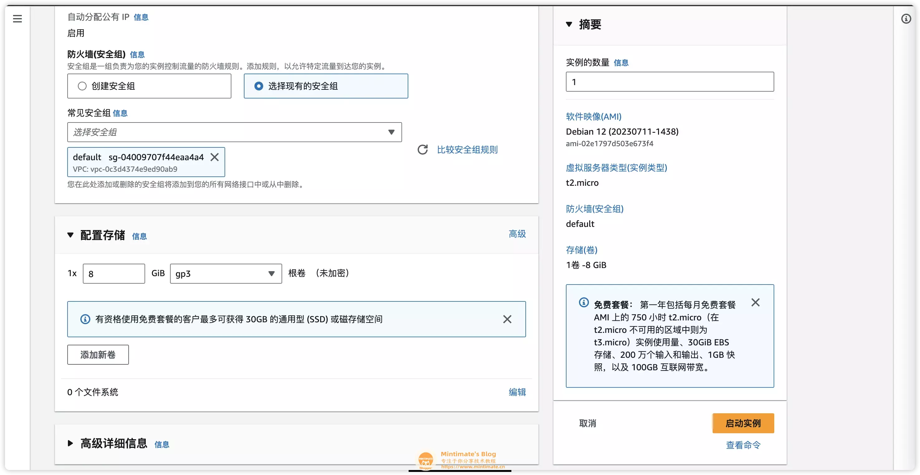Viewport: 920px width, 475px height.
Task: Edit the file systems setting
Action: click(517, 392)
